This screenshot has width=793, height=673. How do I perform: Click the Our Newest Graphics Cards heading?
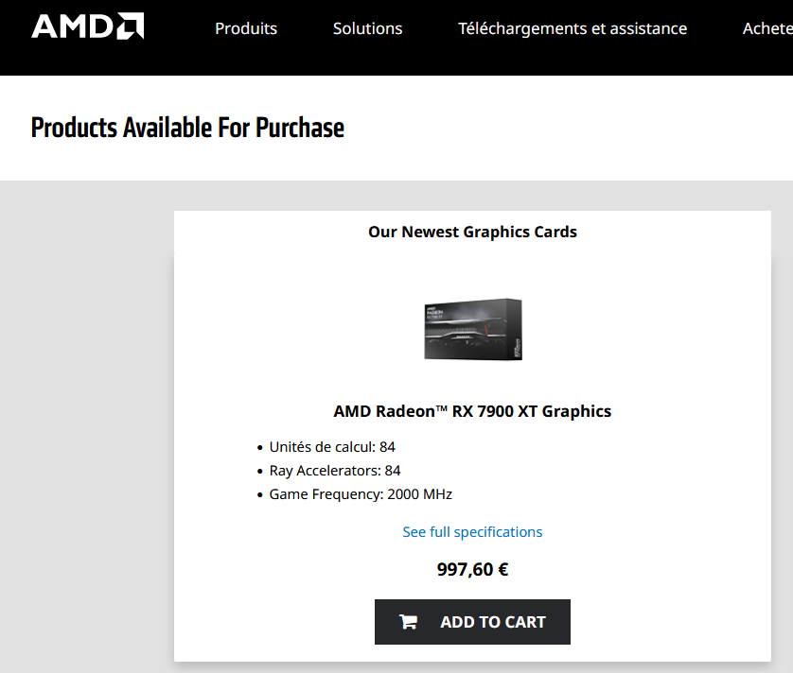click(472, 232)
